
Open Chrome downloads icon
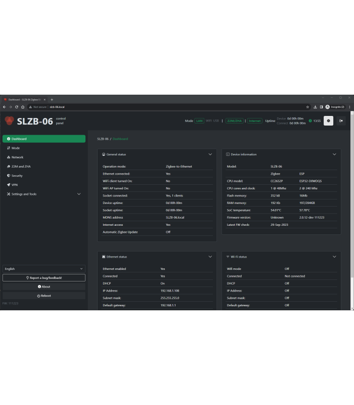click(315, 107)
